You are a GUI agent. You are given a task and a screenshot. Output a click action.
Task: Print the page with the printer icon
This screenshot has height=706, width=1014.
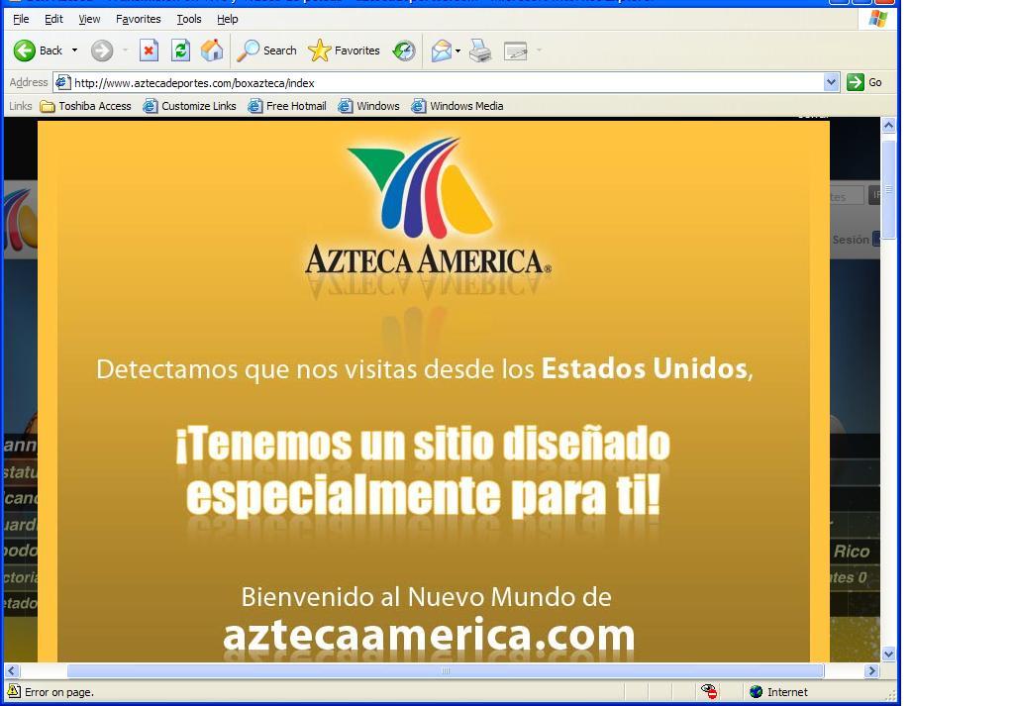(480, 50)
